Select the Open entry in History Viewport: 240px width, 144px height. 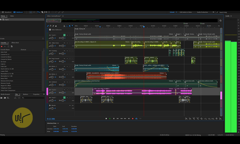click(22, 19)
